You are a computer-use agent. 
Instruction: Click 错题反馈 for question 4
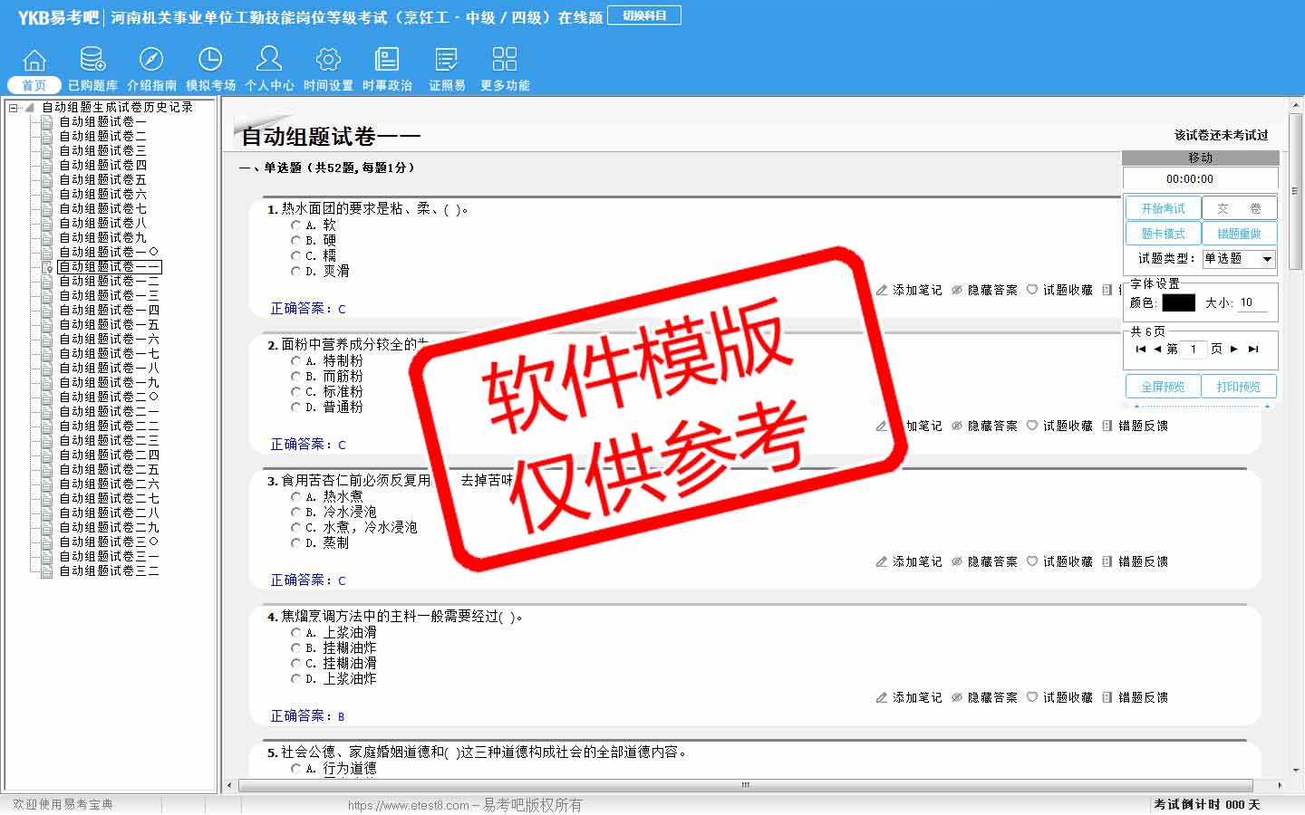pyautogui.click(x=1135, y=697)
